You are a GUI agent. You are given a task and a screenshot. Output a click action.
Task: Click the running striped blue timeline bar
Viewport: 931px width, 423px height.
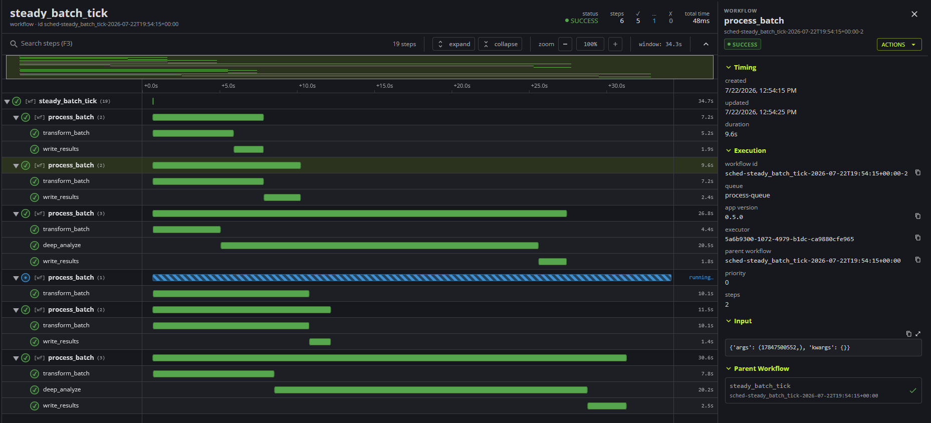pyautogui.click(x=412, y=278)
